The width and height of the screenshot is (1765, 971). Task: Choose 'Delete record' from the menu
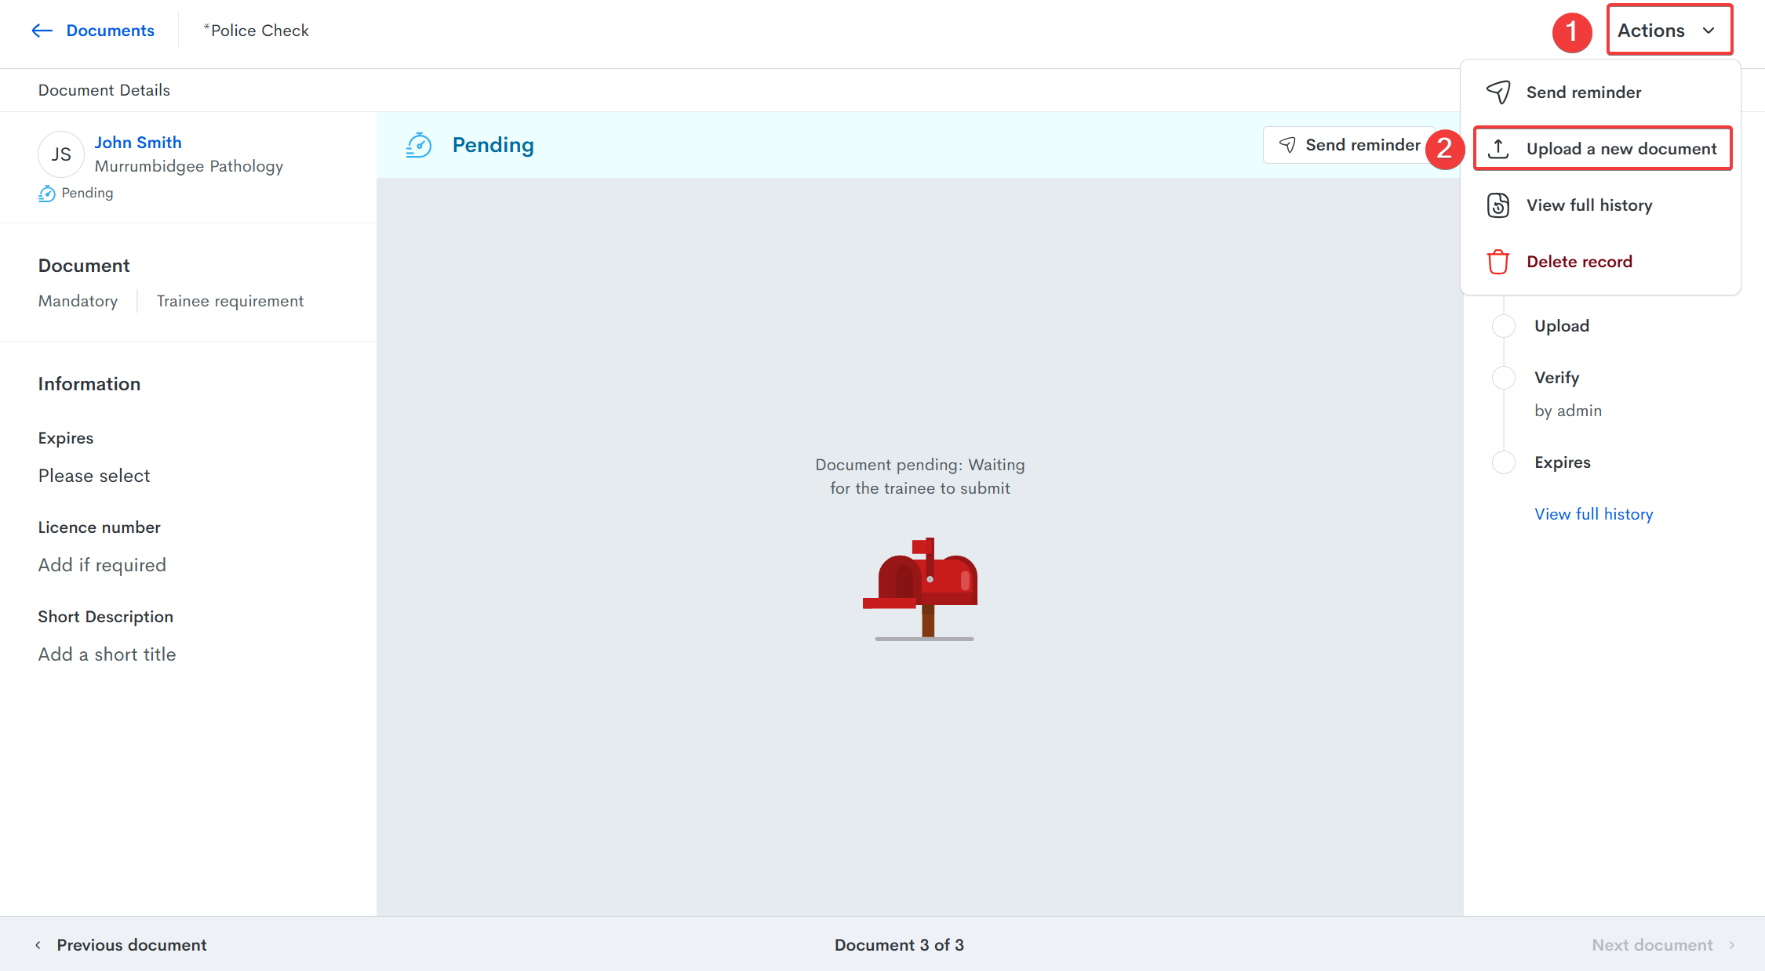point(1578,262)
